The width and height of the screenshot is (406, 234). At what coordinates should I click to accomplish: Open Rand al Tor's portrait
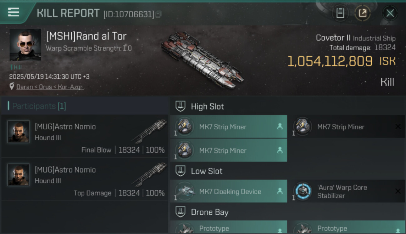[x=25, y=45]
